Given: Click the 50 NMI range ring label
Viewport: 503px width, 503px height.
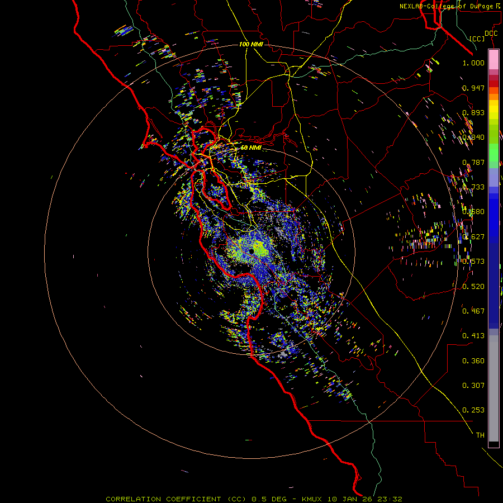Looking at the screenshot, I should click(x=251, y=148).
